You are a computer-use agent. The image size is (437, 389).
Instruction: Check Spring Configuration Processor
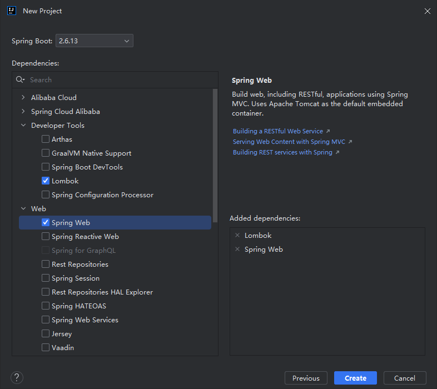tap(46, 194)
